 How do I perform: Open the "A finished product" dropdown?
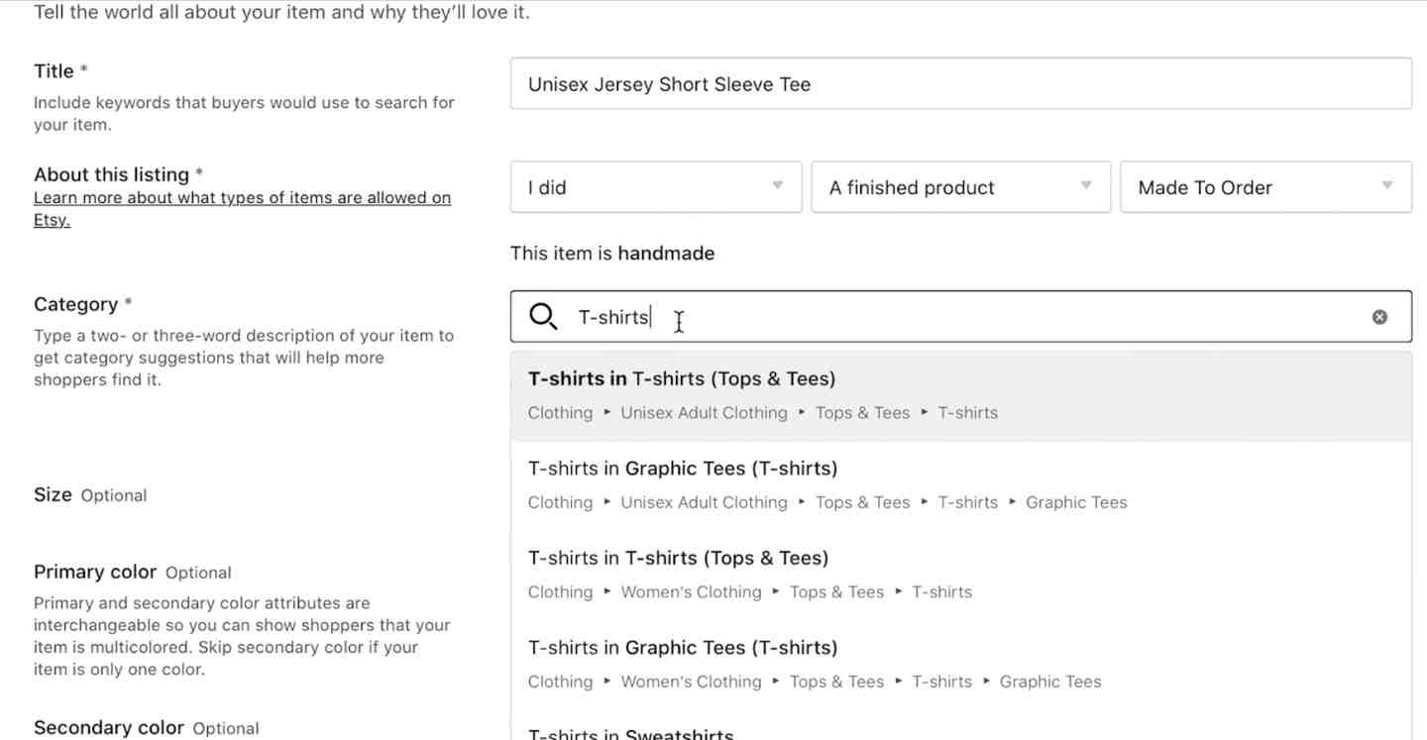point(961,187)
